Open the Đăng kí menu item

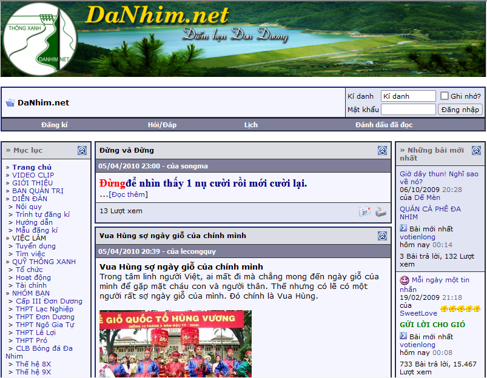click(55, 125)
